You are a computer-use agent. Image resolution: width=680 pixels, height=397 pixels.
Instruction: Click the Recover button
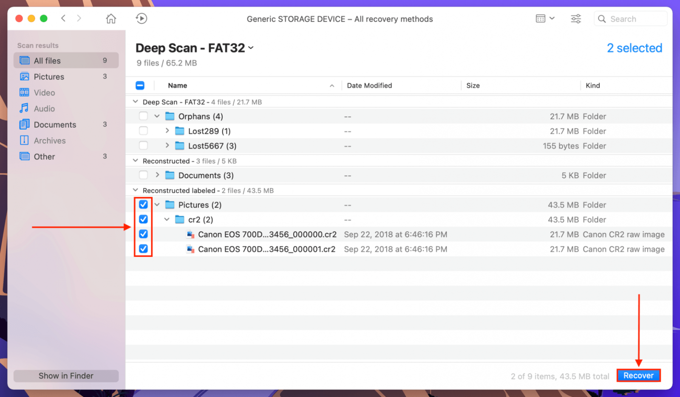pyautogui.click(x=638, y=375)
